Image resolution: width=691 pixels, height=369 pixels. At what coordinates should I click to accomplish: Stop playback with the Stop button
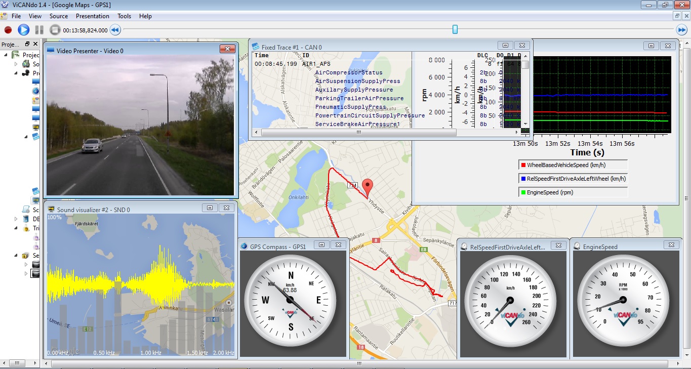tap(55, 30)
